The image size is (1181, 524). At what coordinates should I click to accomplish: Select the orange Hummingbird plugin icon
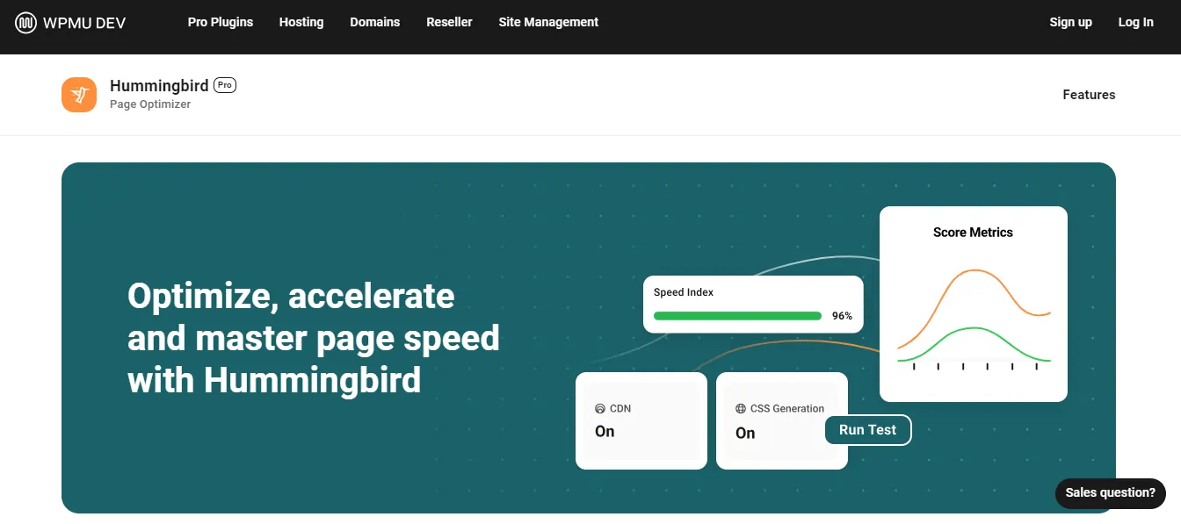[79, 94]
